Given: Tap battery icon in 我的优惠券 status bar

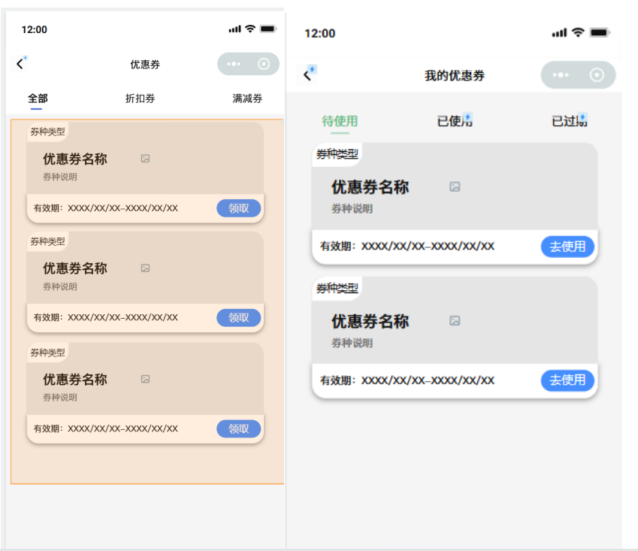Looking at the screenshot, I should [x=600, y=32].
